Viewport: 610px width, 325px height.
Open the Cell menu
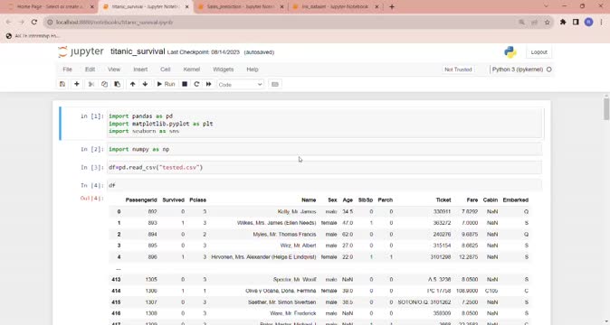click(166, 70)
